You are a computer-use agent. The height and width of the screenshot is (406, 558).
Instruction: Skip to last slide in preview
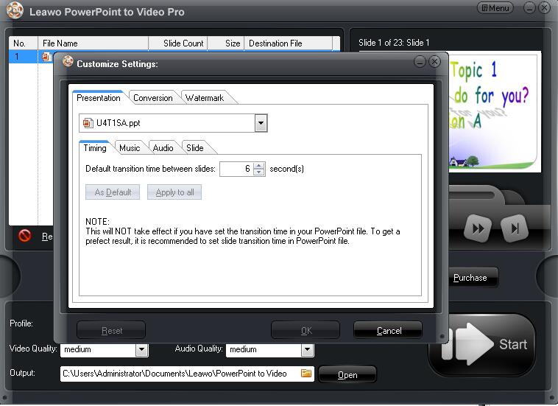(515, 228)
